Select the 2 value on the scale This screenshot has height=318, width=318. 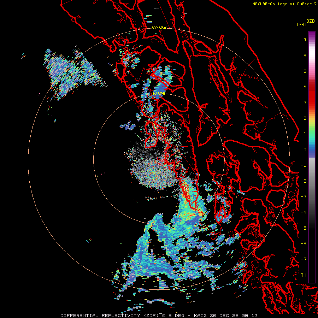pyautogui.click(x=305, y=118)
